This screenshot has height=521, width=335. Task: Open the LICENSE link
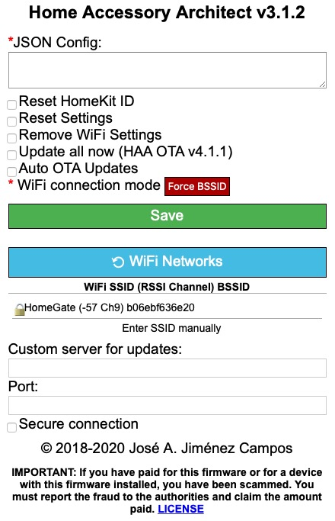coord(180,509)
